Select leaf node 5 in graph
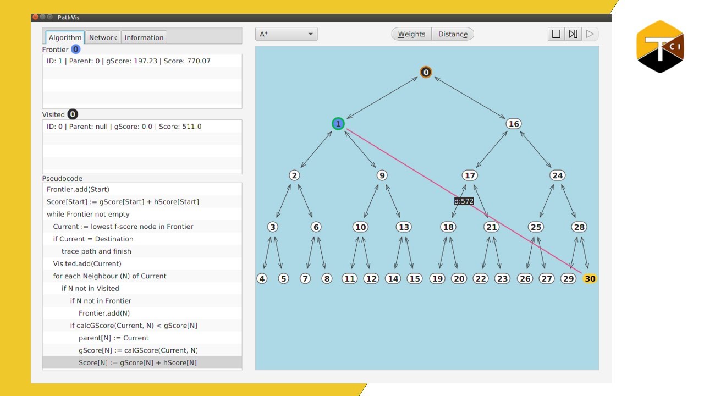This screenshot has width=704, height=396. [283, 279]
